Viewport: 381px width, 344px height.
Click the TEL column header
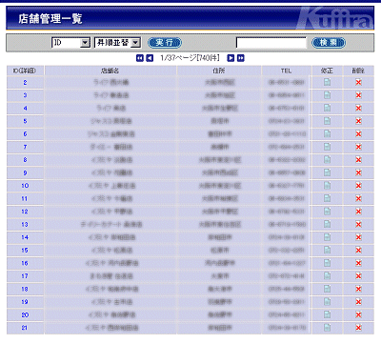point(286,71)
